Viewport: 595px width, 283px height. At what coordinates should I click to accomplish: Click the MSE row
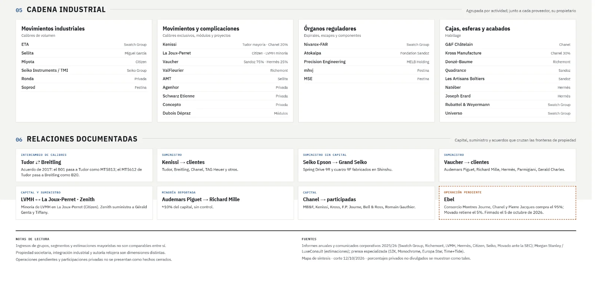[366, 79]
